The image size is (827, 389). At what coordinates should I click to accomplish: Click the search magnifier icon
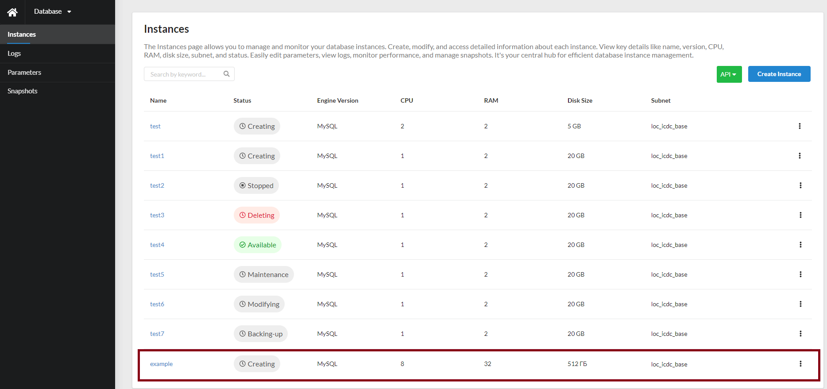(227, 74)
